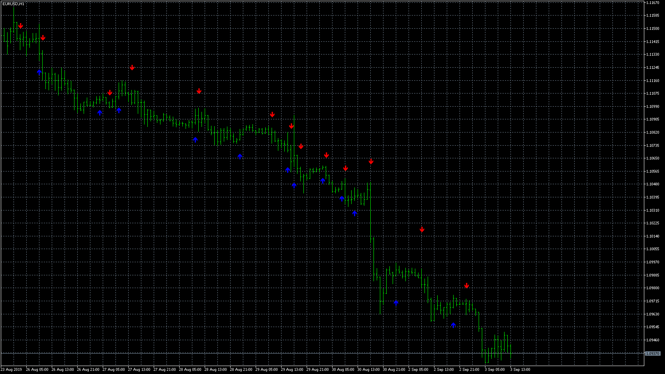
Task: Click the 1.10820 price axis value
Action: [x=653, y=132]
